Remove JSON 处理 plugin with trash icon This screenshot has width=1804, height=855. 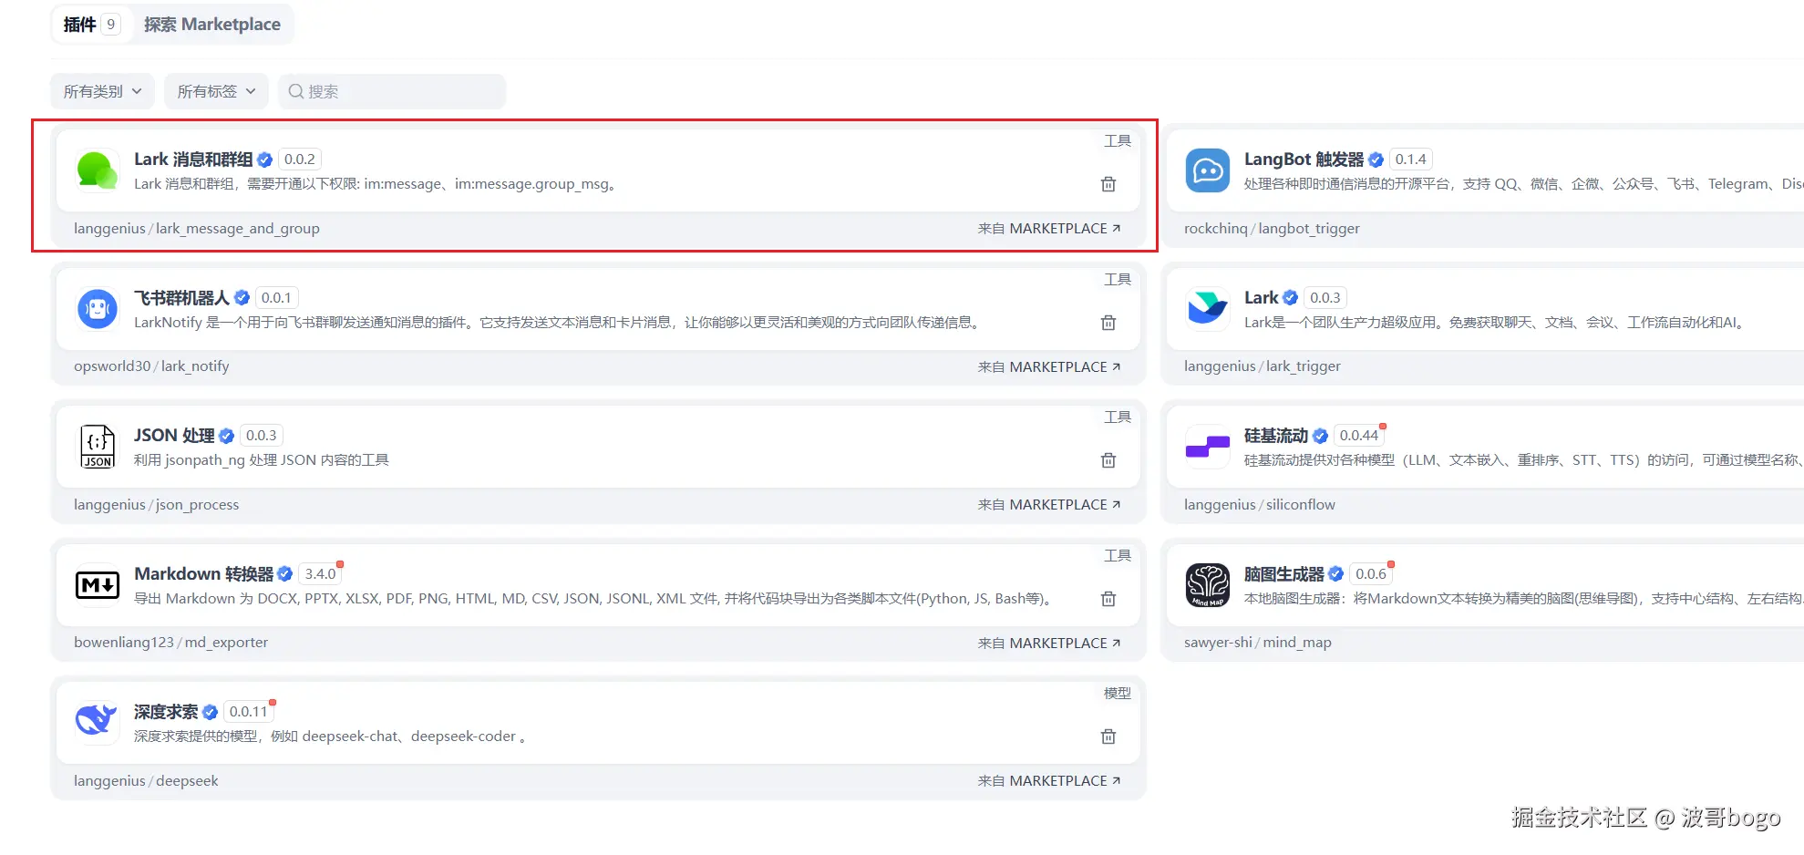1108,460
